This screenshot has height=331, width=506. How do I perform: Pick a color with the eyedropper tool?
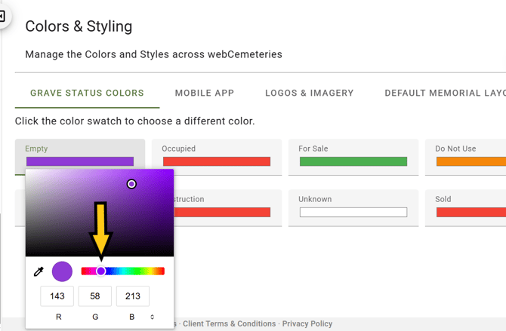[x=39, y=271]
